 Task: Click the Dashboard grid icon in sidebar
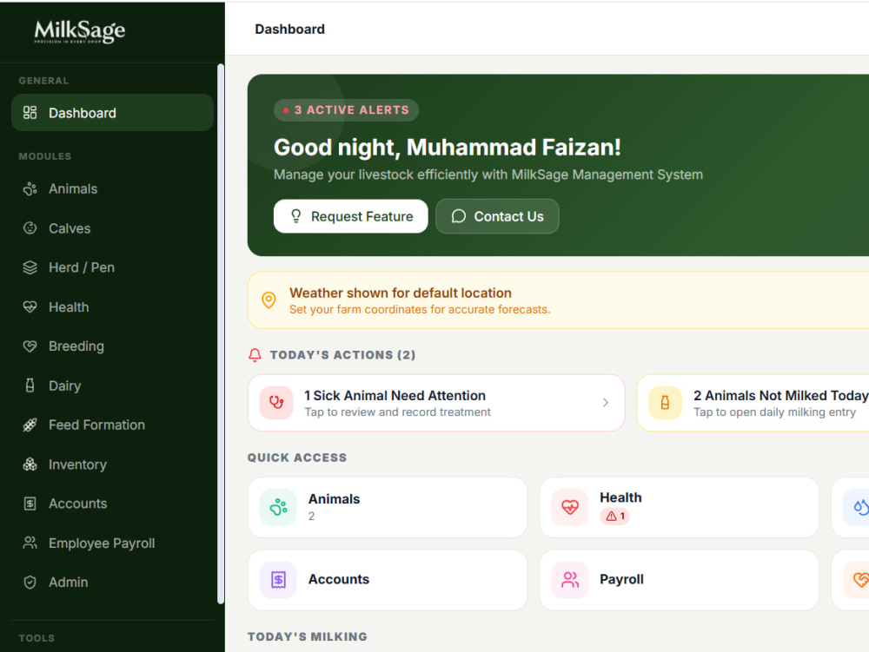[30, 113]
